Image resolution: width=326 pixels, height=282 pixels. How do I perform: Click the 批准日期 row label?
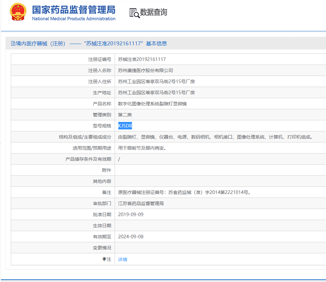coord(102,215)
